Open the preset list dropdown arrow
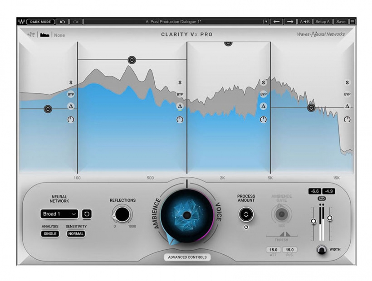This screenshot has width=372, height=281. 266,22
